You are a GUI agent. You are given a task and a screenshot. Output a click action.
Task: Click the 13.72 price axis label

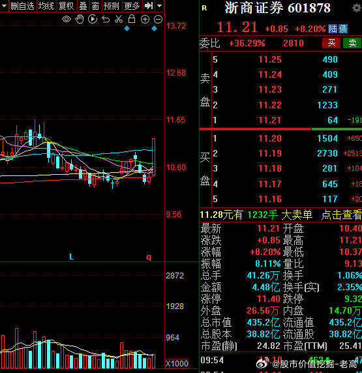pos(176,26)
